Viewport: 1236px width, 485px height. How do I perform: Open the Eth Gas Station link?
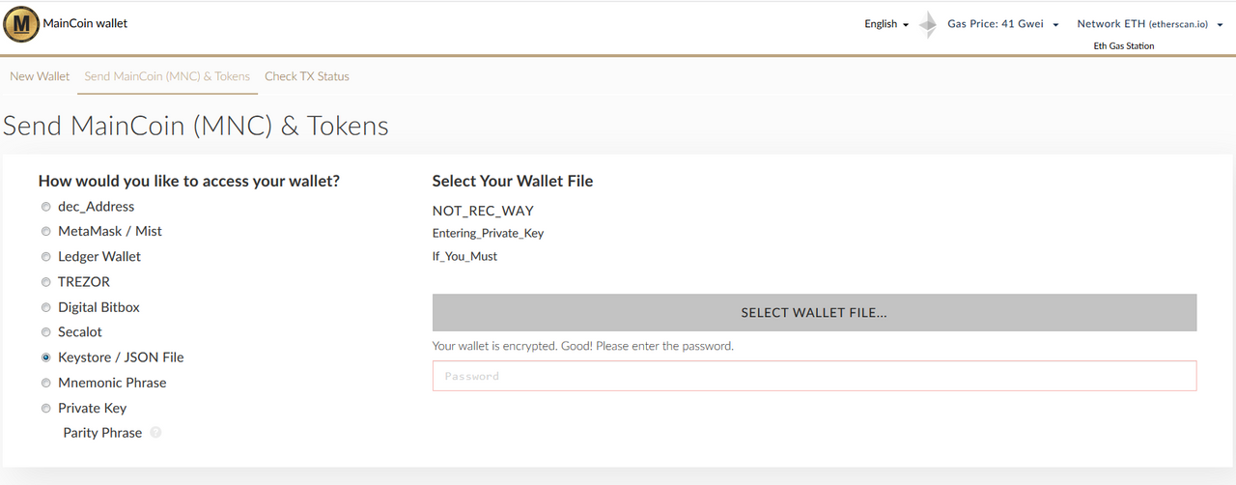(x=1123, y=45)
